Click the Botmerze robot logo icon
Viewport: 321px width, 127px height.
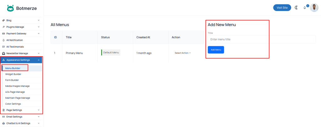10,8
